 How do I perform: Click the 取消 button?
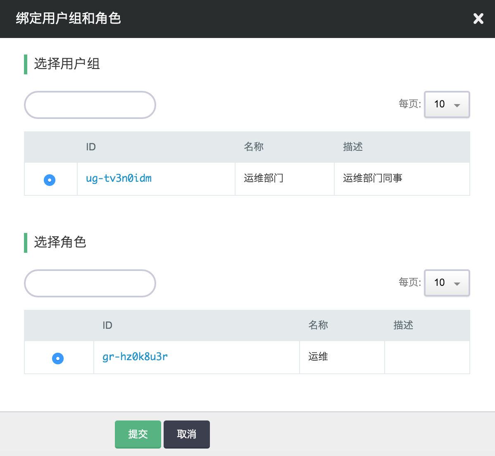pyautogui.click(x=186, y=434)
